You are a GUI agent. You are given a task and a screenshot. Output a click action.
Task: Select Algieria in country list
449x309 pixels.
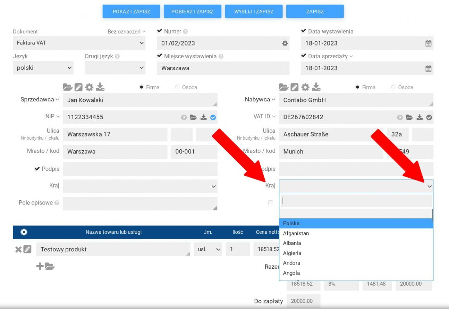click(x=356, y=253)
